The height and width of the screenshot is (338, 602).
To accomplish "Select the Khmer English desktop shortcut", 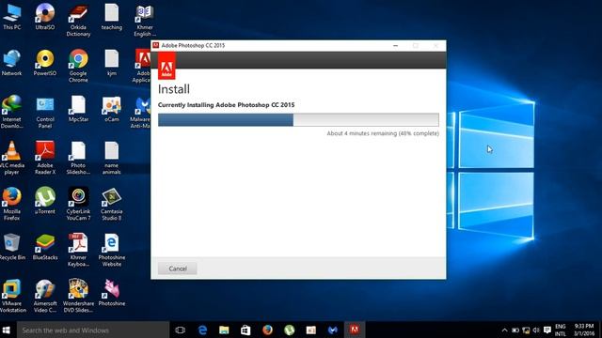I will (x=144, y=21).
